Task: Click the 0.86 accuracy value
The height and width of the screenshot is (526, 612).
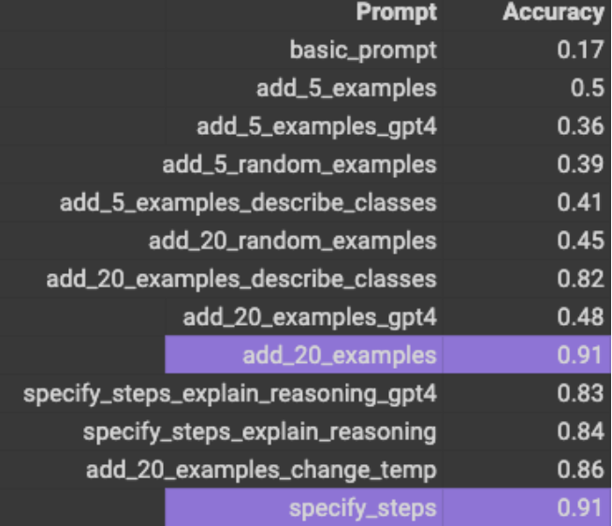Action: point(580,470)
